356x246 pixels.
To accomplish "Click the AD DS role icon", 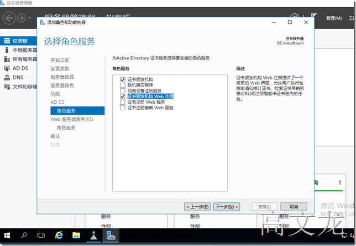I will pos(7,68).
